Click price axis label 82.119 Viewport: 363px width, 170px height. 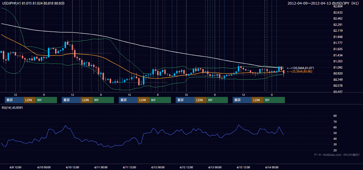(338, 31)
